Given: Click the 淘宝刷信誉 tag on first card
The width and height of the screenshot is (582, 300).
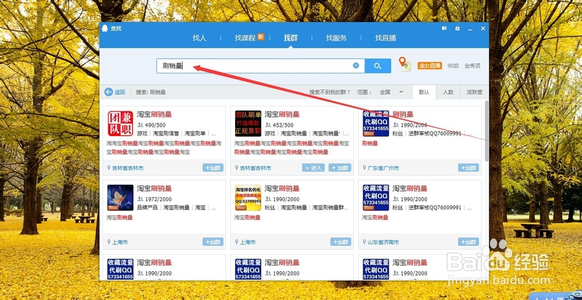Looking at the screenshot, I should [x=166, y=134].
